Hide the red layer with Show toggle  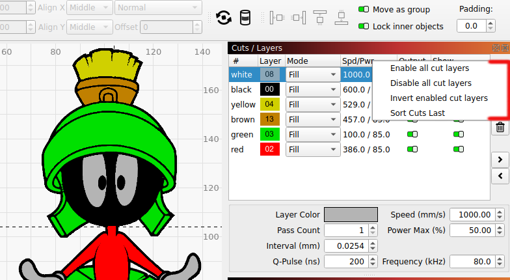[458, 149]
